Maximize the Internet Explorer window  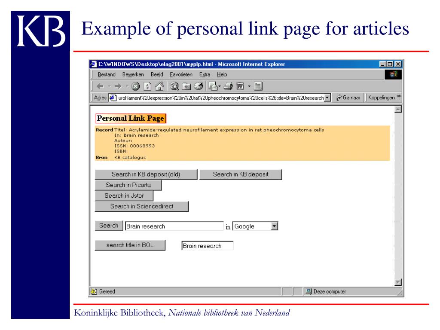point(390,64)
